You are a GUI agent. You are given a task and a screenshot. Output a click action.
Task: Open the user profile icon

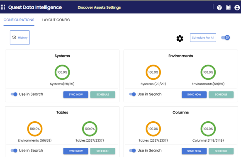click(237, 7)
